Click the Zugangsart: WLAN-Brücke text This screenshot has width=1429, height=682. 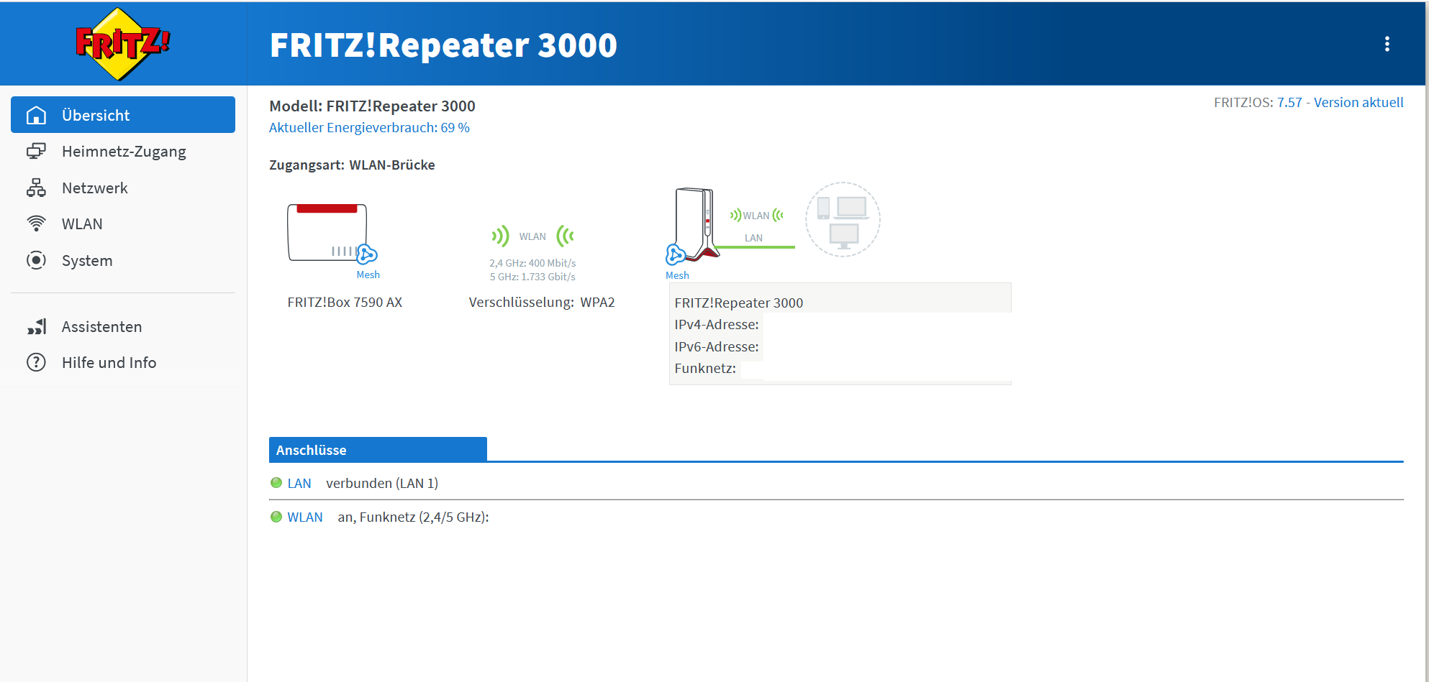tap(352, 165)
